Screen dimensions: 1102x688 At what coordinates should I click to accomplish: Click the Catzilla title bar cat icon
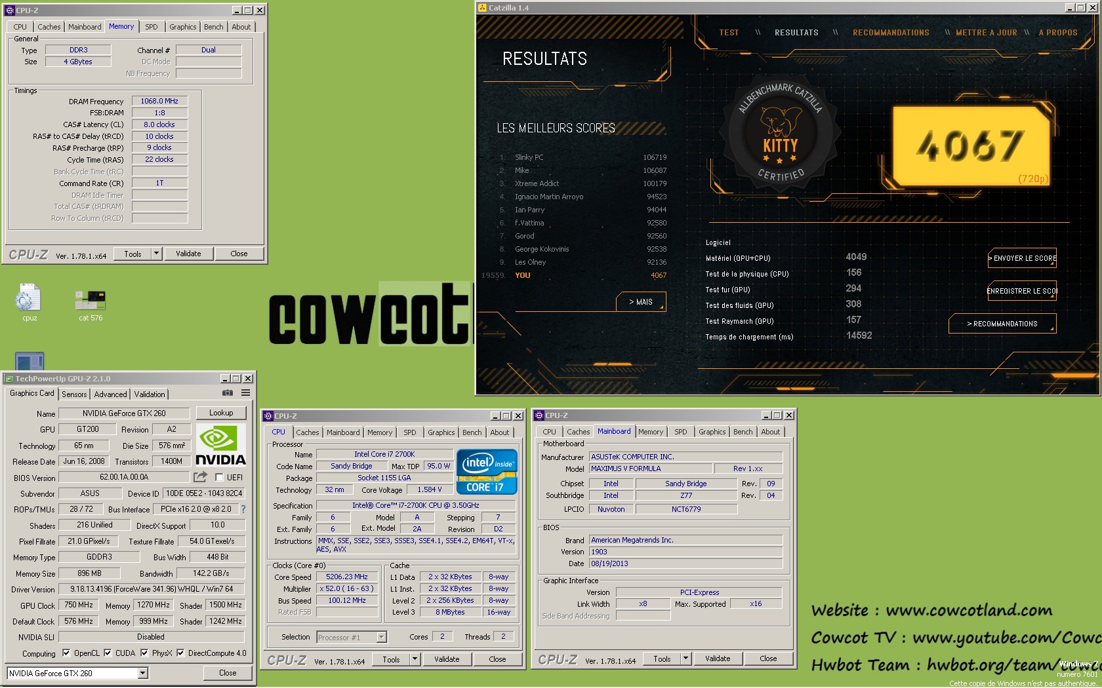click(x=481, y=8)
